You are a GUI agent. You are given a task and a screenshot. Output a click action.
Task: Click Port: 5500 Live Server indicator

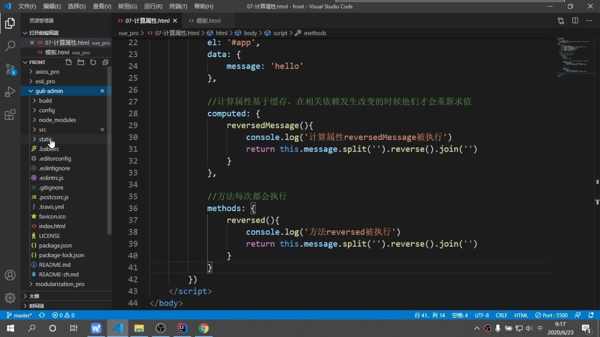pos(551,315)
